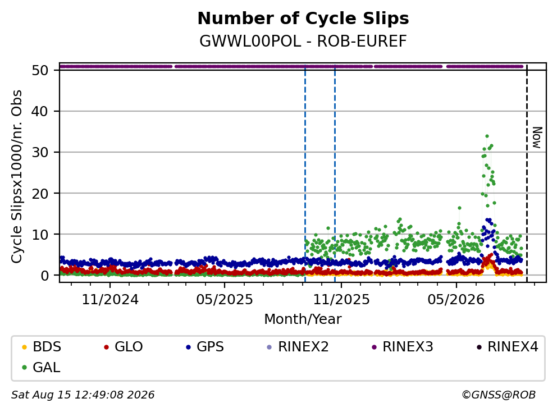Screen dimensions: 557x412
Task: Click the y-axis tick label '10'
Action: 40,235
